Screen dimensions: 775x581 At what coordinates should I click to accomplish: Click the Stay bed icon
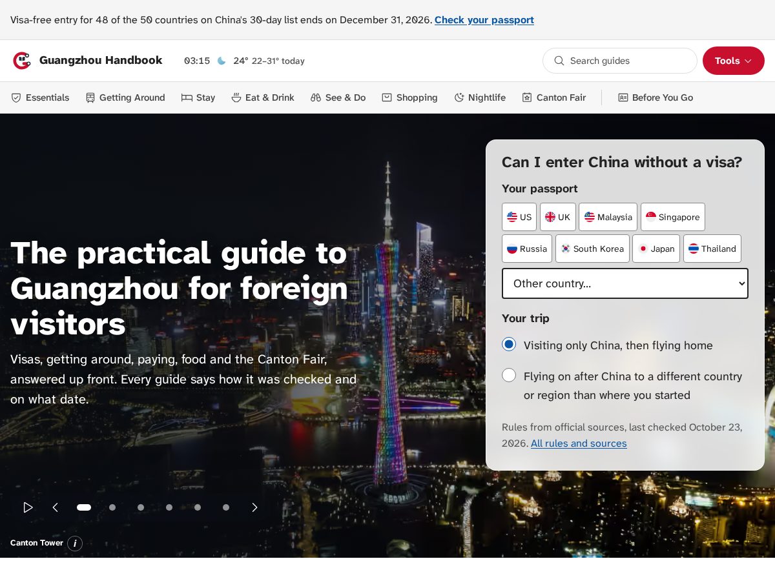[187, 97]
